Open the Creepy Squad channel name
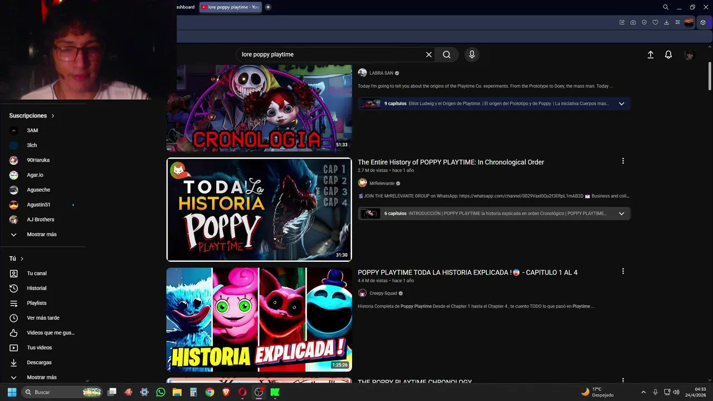The image size is (713, 401). [383, 294]
